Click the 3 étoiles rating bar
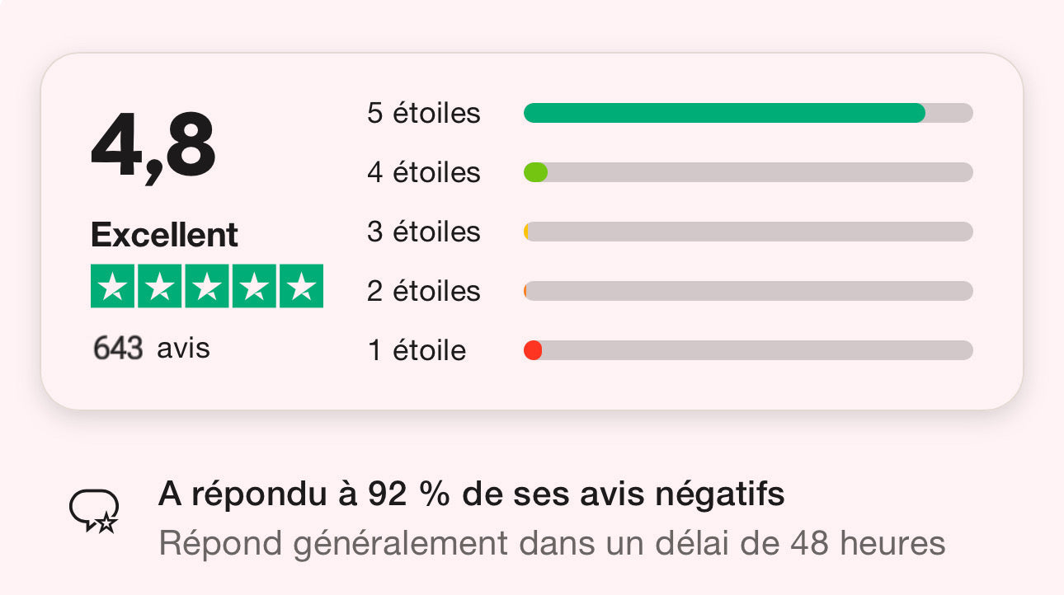Screen dimensions: 1064x595 pyautogui.click(x=748, y=232)
